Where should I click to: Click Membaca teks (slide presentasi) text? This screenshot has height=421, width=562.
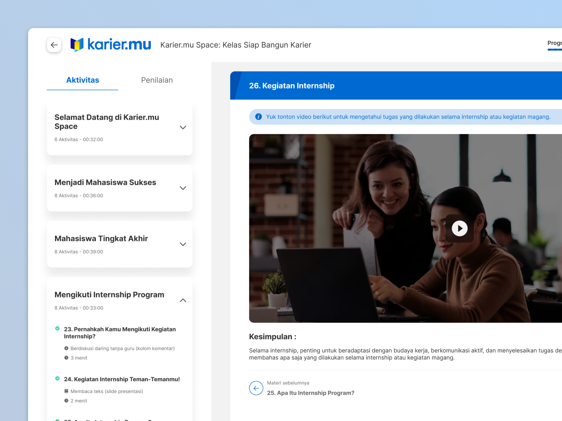click(x=107, y=391)
